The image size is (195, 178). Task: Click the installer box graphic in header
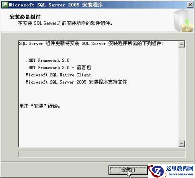click(183, 21)
